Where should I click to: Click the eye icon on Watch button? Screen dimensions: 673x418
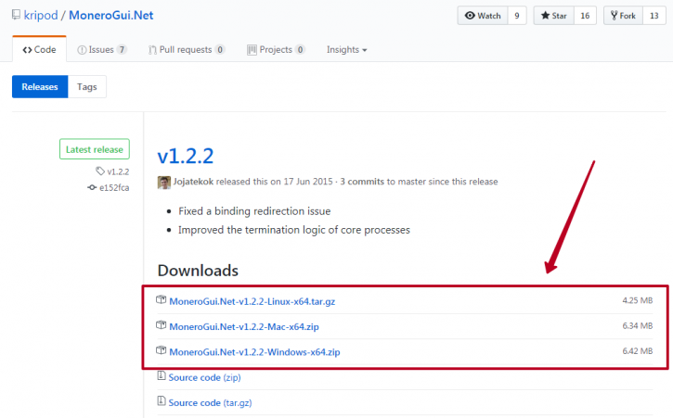pos(470,16)
